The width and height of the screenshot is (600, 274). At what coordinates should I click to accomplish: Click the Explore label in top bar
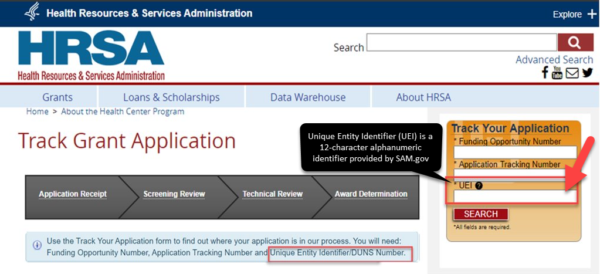pos(567,15)
